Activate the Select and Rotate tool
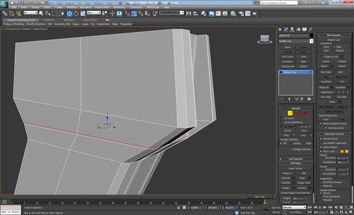 [x=76, y=13]
